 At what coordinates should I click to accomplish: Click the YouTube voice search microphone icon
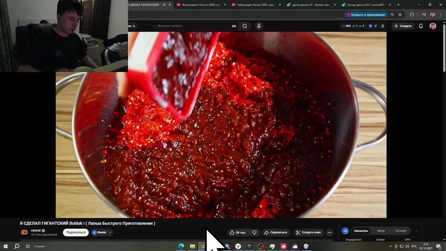259,26
